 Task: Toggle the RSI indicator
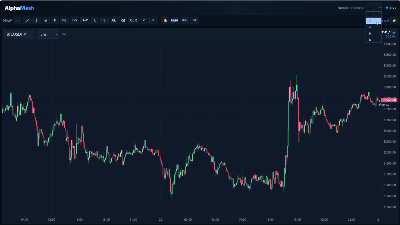coord(184,20)
